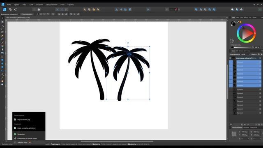Image resolution: width=263 pixels, height=148 pixels.
Task: Open the Окно menu
Action: 62,5
